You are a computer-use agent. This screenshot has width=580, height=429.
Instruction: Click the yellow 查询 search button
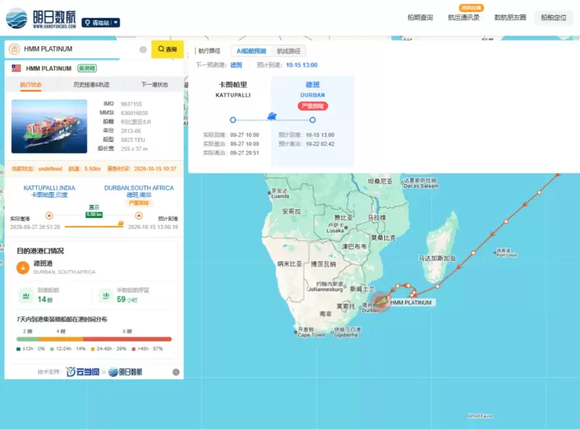coord(167,49)
